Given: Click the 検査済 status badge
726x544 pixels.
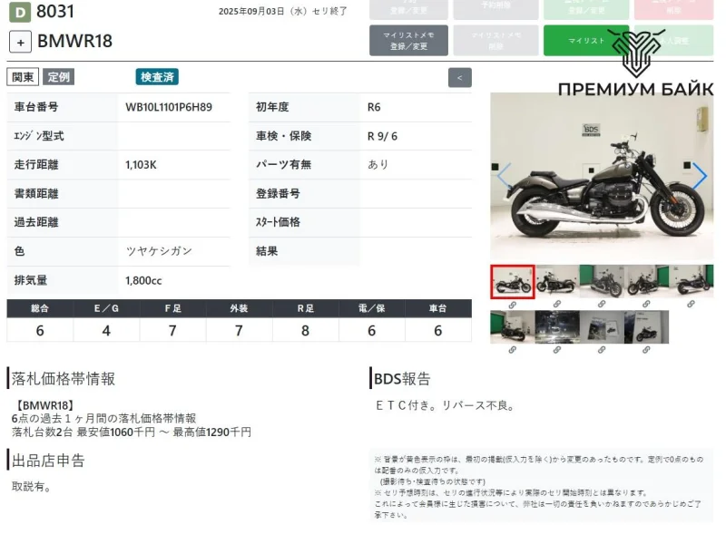Looking at the screenshot, I should click(x=157, y=77).
